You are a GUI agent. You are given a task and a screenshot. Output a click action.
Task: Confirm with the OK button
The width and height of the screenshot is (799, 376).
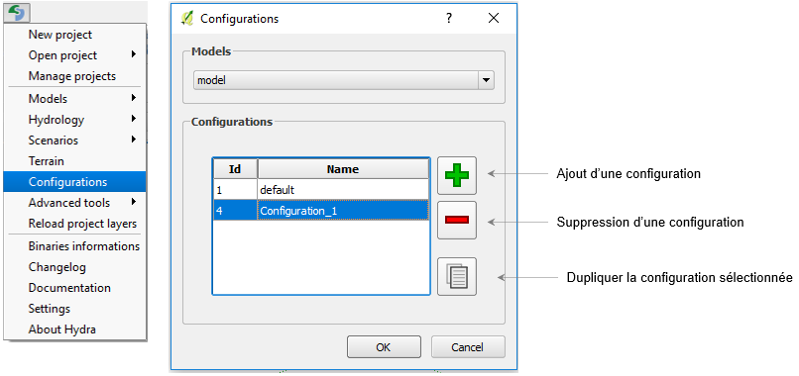(384, 347)
